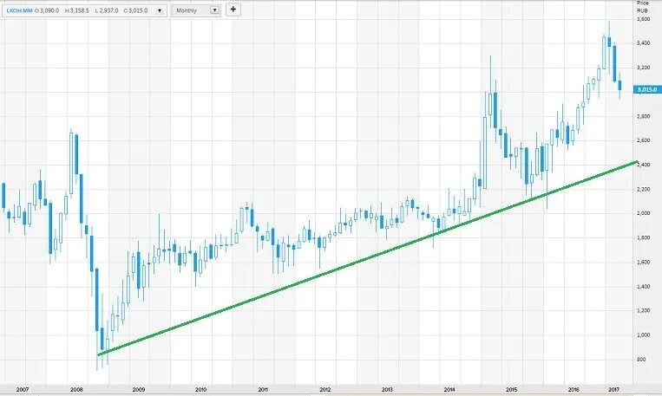Image resolution: width=662 pixels, height=396 pixels.
Task: Click the 1,400 price axis label
Action: coord(644,286)
